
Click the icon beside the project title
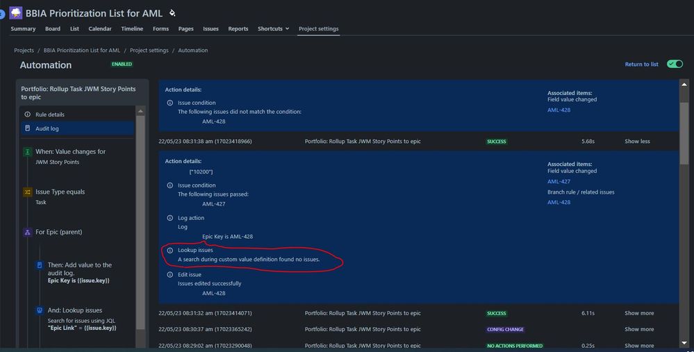click(172, 13)
